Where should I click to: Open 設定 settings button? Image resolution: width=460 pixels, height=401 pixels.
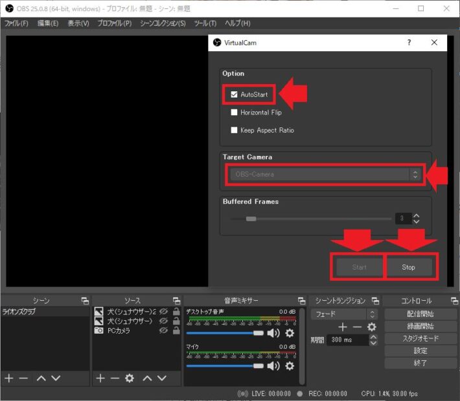[x=420, y=351]
